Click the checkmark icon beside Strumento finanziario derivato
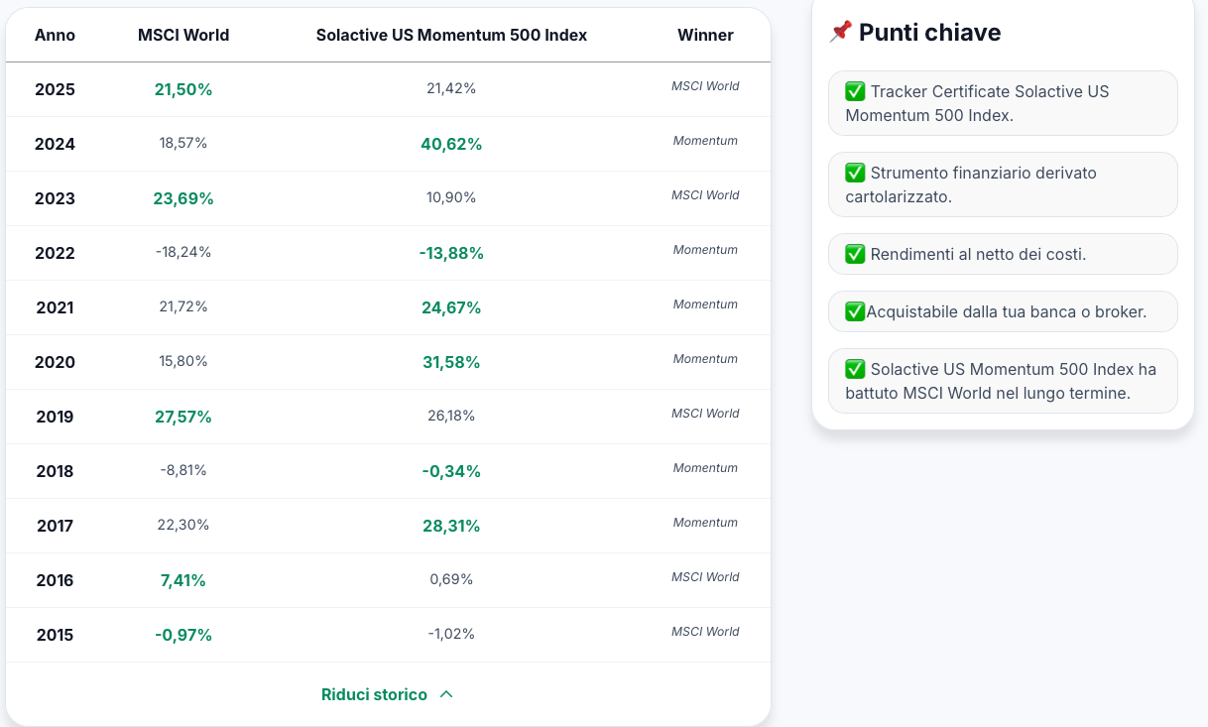 click(855, 173)
